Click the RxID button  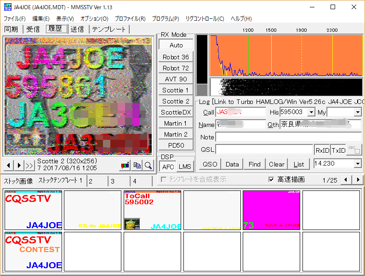click(x=322, y=150)
